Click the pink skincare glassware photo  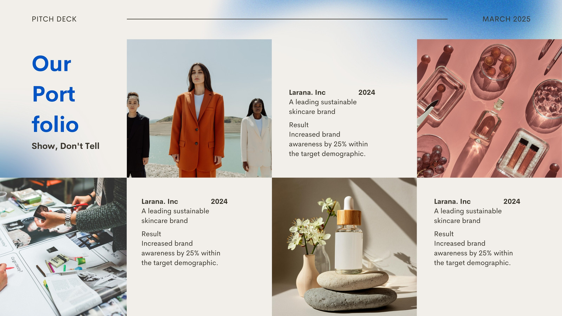pos(489,108)
